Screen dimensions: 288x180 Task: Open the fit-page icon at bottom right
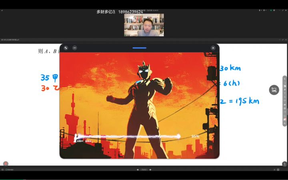pyautogui.click(x=278, y=170)
